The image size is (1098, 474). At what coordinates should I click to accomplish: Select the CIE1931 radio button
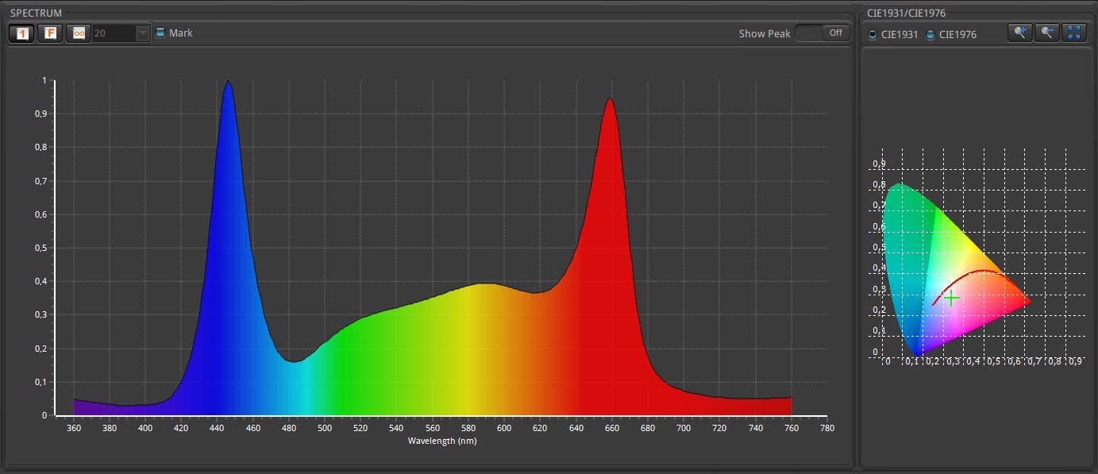tap(873, 35)
